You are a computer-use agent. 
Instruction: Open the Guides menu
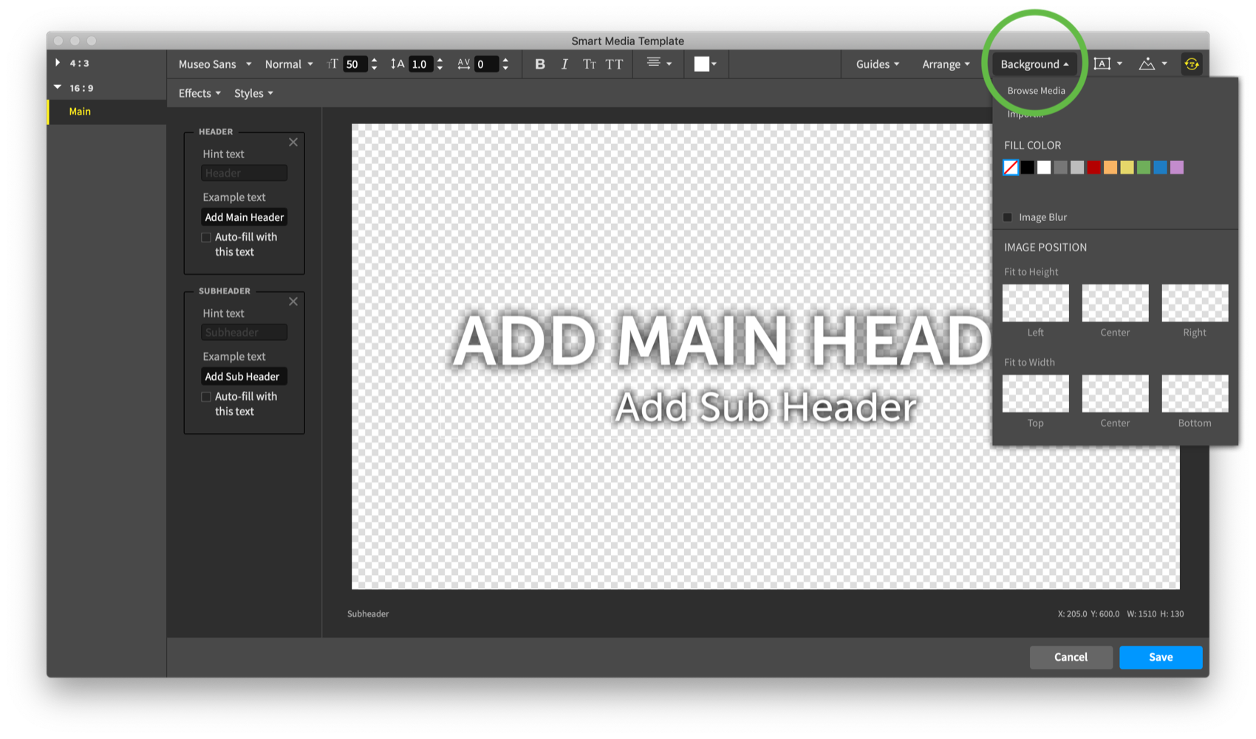(x=877, y=64)
